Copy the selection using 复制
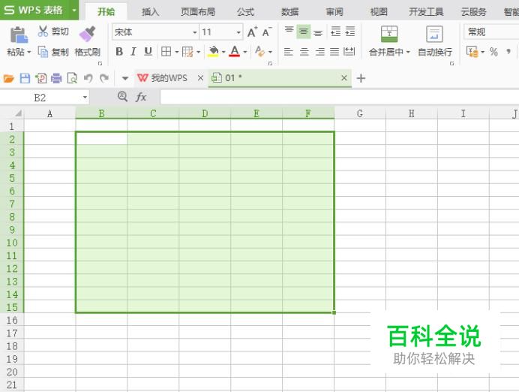 53,52
